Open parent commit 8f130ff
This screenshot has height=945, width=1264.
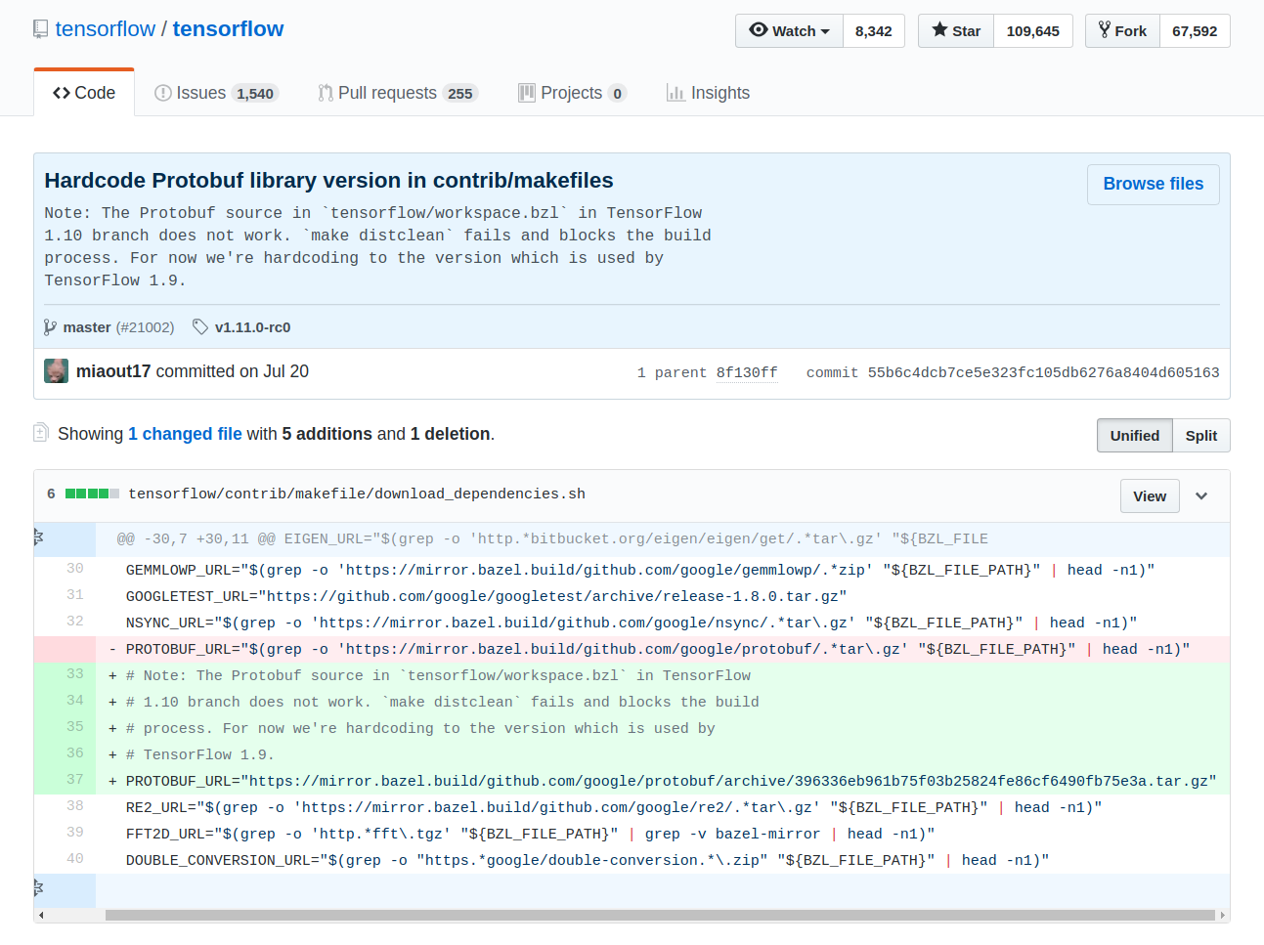click(747, 372)
